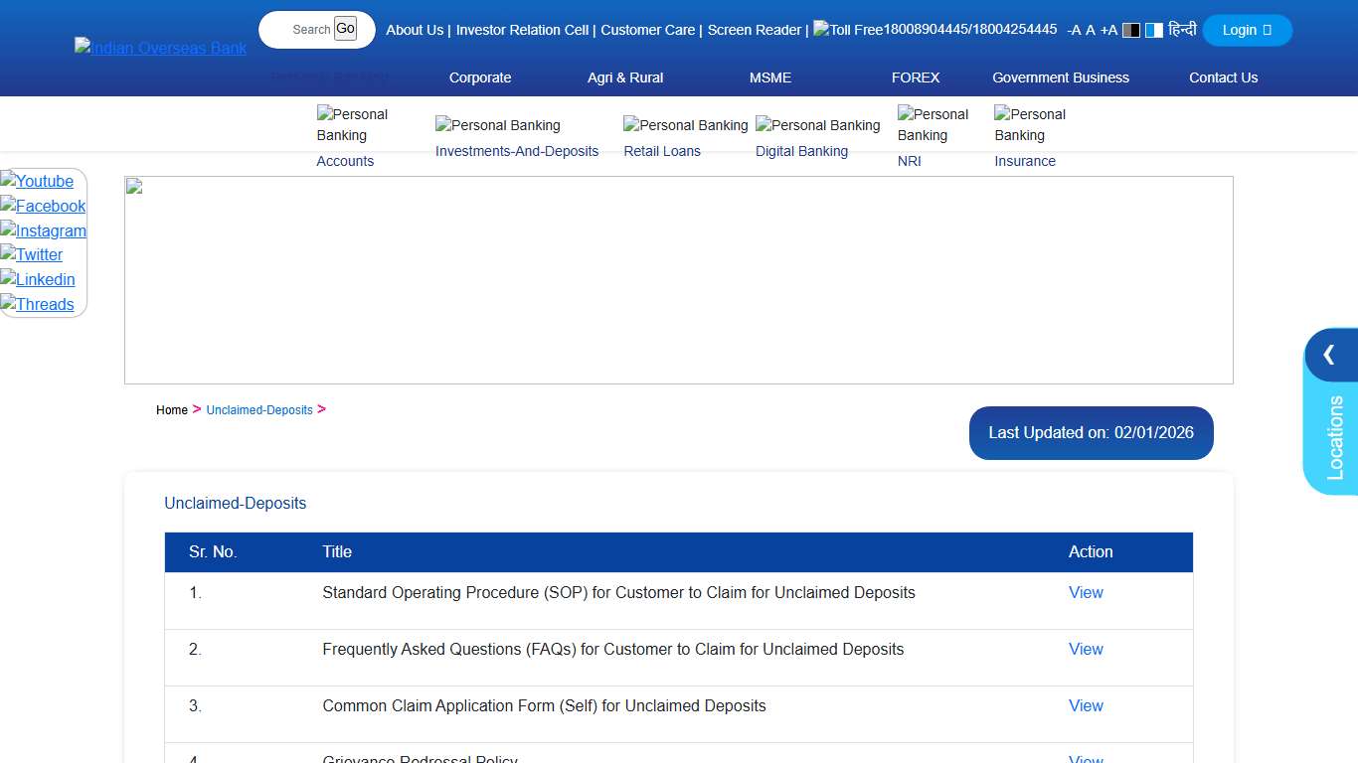1358x763 pixels.
Task: View the SOP for Unclaimed Deposits
Action: (x=1086, y=592)
